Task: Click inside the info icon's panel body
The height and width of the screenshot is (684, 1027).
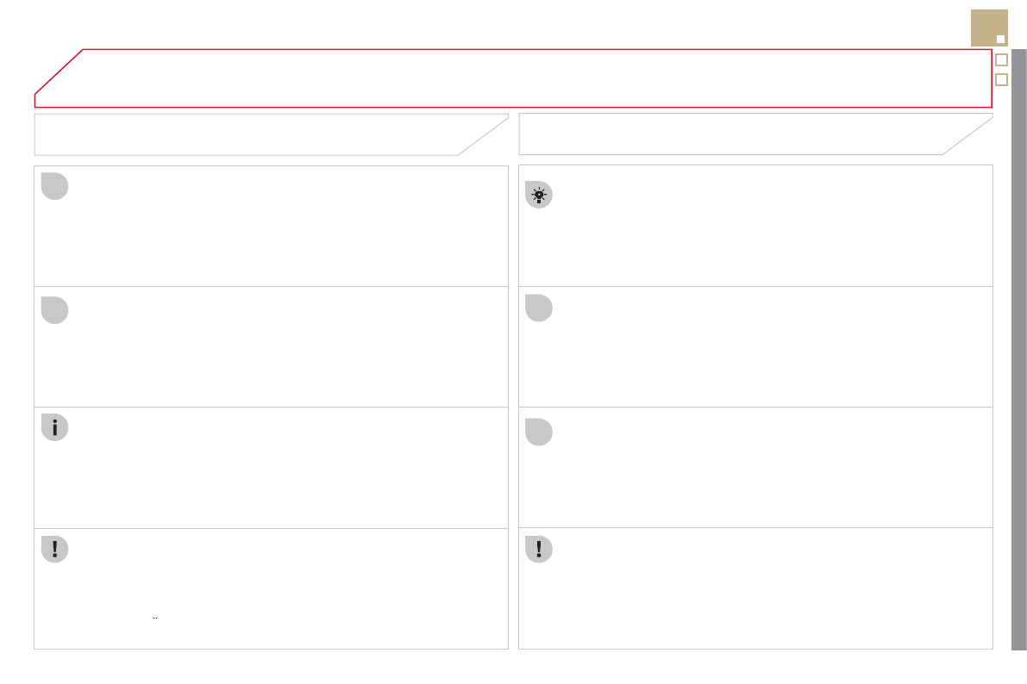Action: [285, 469]
